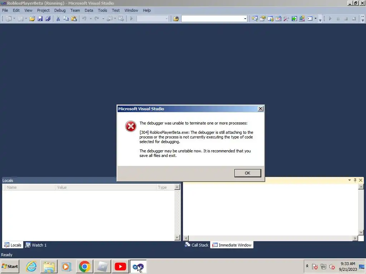Click the Cut scissors icon
The width and height of the screenshot is (366, 274).
(x=58, y=19)
